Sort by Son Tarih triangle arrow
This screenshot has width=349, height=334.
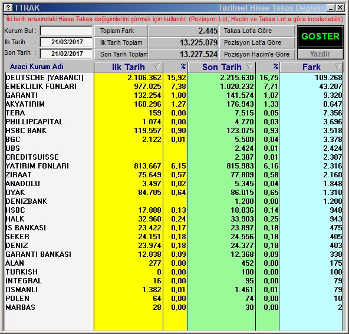[x=249, y=67]
